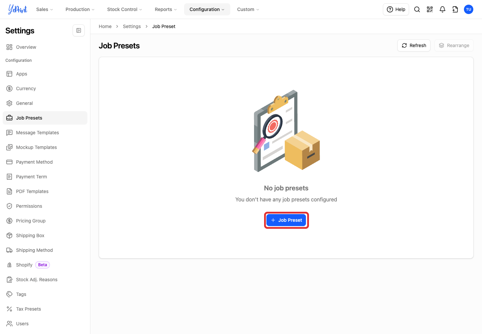Screen dimensions: 482x334
Task: Follow the Home breadcrumb link
Action: click(x=105, y=26)
